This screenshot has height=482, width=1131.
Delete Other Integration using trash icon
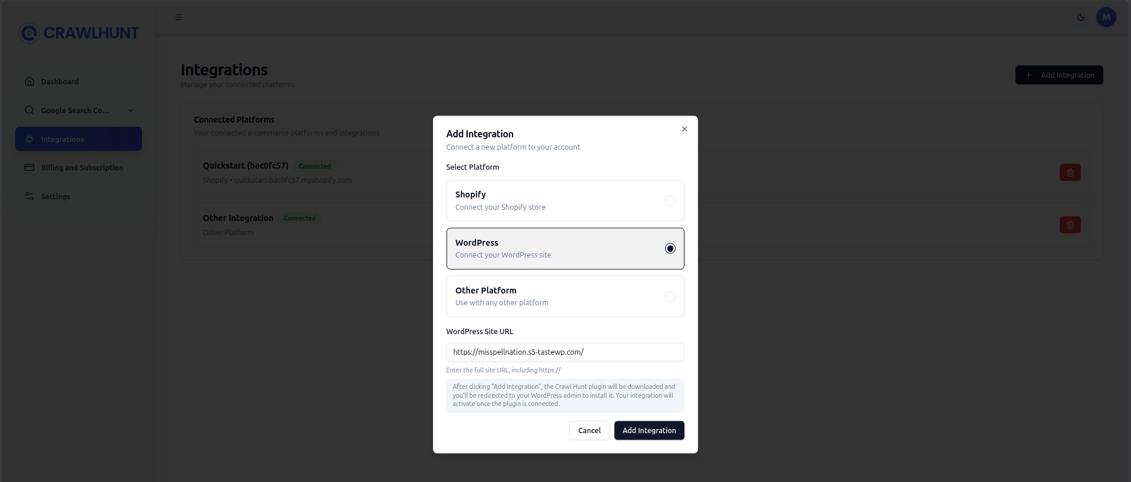[x=1070, y=225]
